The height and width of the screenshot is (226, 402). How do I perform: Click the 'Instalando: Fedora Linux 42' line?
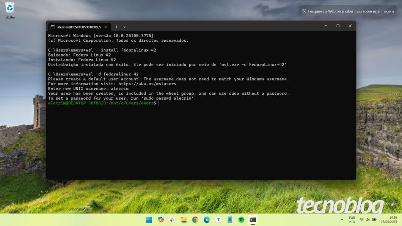(82, 60)
